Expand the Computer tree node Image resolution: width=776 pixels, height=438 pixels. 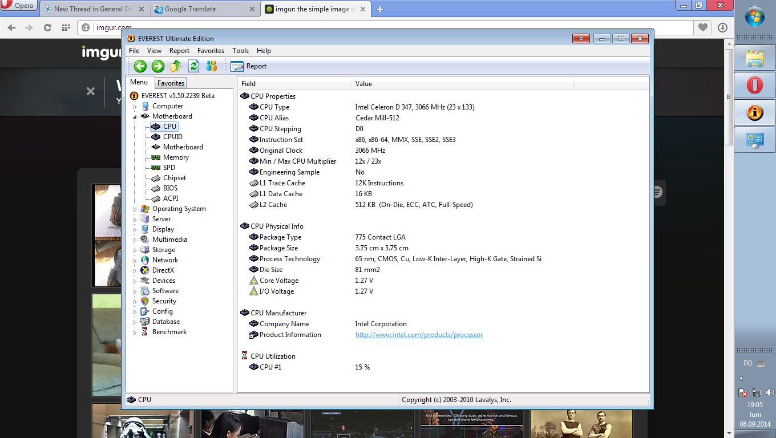coord(135,107)
